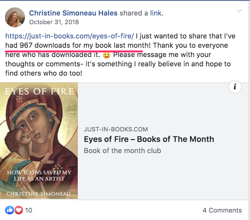Image resolution: width=250 pixels, height=220 pixels.
Task: Click Christine's profile picture avatar
Action: click(14, 17)
